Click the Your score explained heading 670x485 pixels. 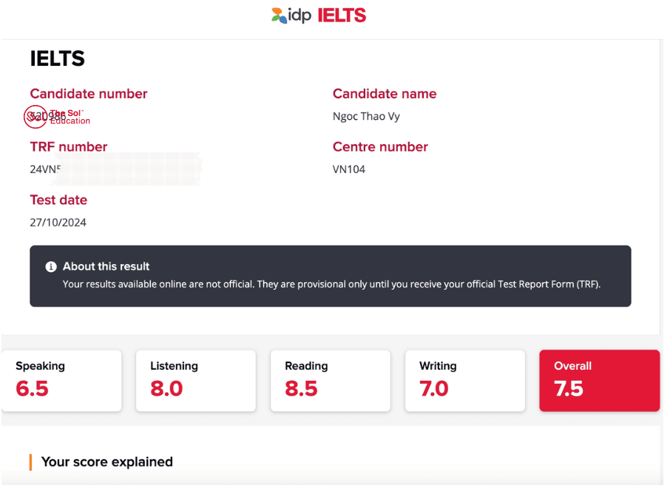pos(106,462)
